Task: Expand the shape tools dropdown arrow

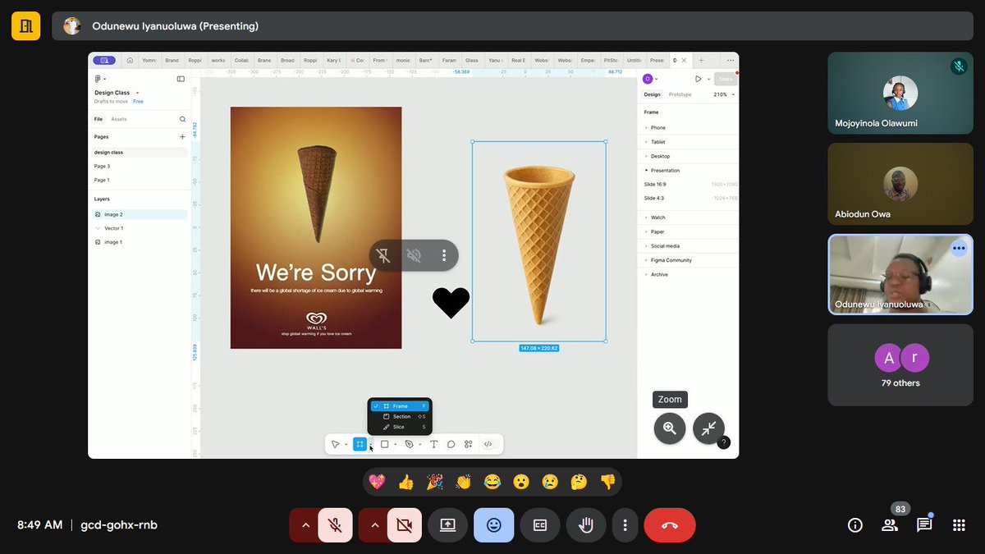Action: click(x=395, y=445)
